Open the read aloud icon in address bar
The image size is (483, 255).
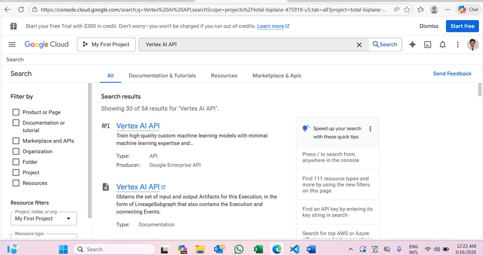coord(396,9)
